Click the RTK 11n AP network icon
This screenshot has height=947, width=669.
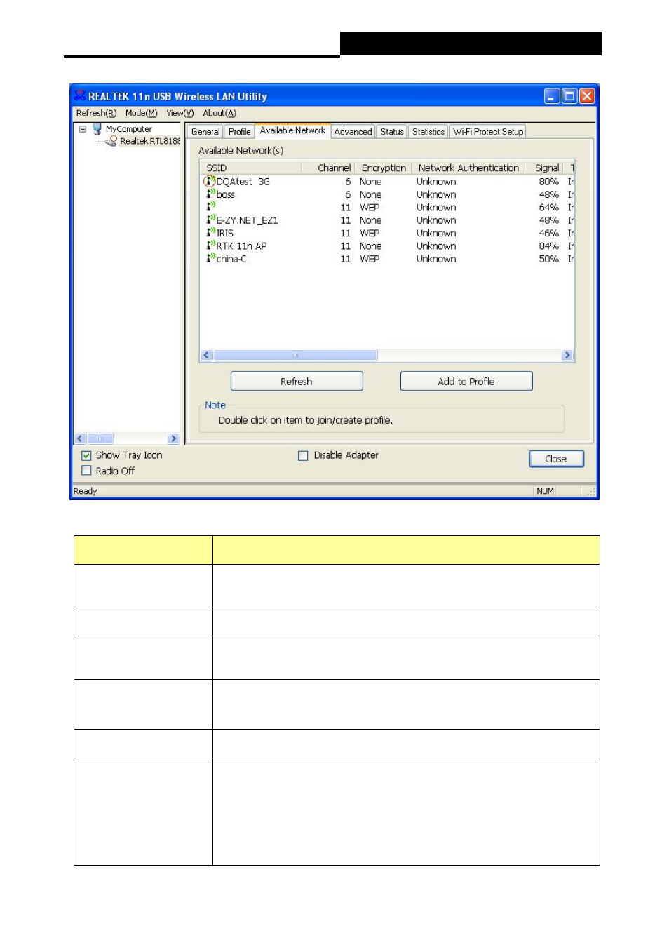point(210,246)
